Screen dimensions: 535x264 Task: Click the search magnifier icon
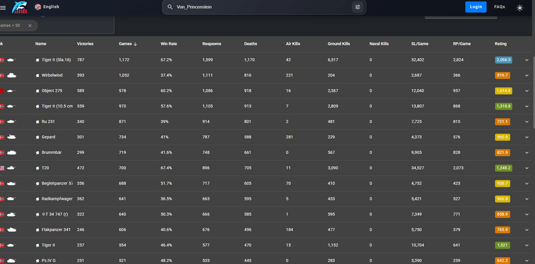tap(170, 7)
